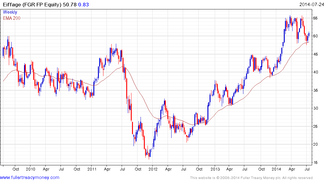Click the 2014 year label on time axis
Image resolution: width=327 pixels, height=182 pixels.
point(276,169)
